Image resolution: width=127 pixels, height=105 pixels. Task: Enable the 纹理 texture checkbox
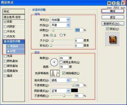[x=8, y=51]
